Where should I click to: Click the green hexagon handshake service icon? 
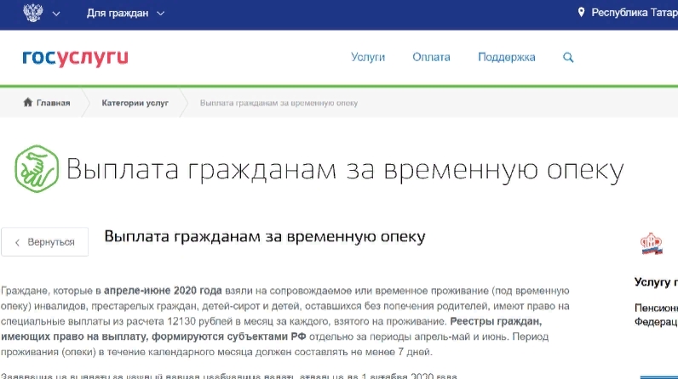36,168
